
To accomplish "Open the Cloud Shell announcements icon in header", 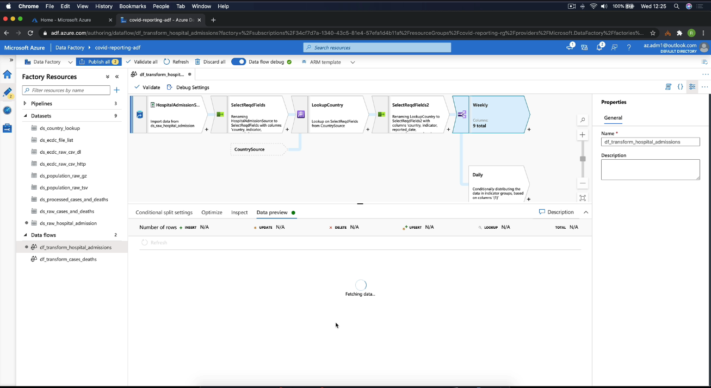I will pyautogui.click(x=570, y=47).
